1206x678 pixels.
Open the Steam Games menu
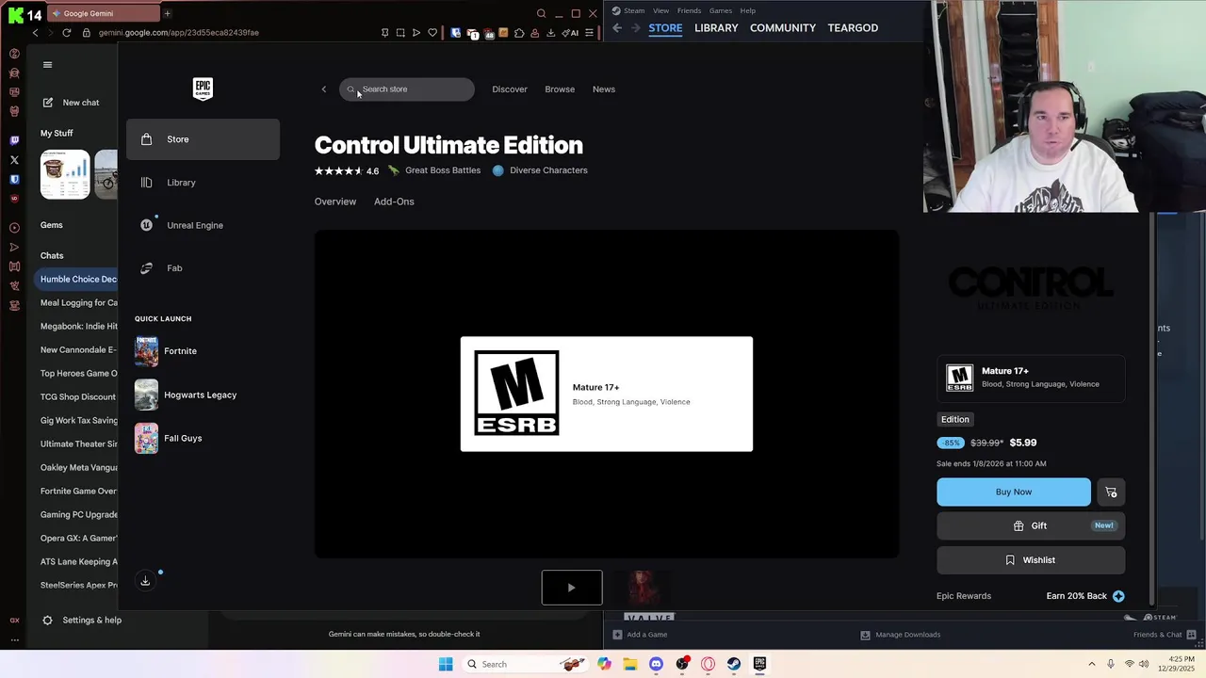(x=721, y=11)
